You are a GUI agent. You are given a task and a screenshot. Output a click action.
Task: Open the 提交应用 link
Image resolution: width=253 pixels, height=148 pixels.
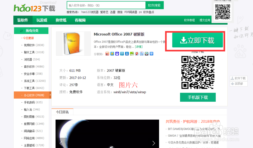coord(205,20)
